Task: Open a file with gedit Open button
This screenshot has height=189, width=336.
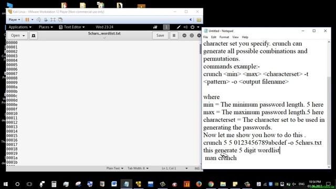Action: coord(17,36)
